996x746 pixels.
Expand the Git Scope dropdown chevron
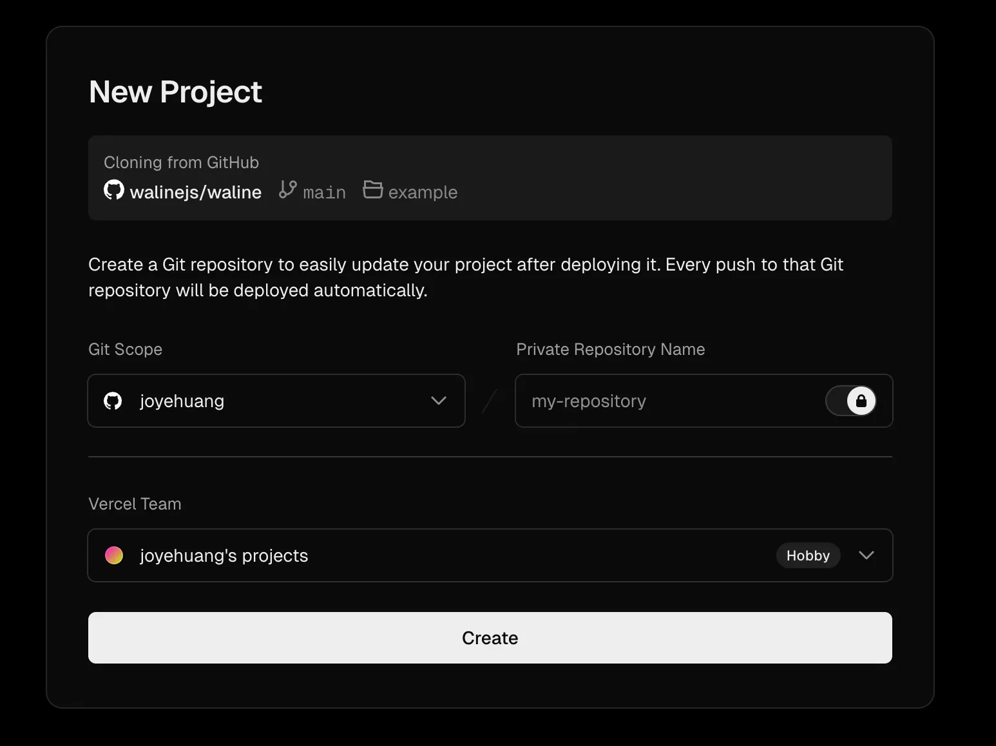coord(439,401)
